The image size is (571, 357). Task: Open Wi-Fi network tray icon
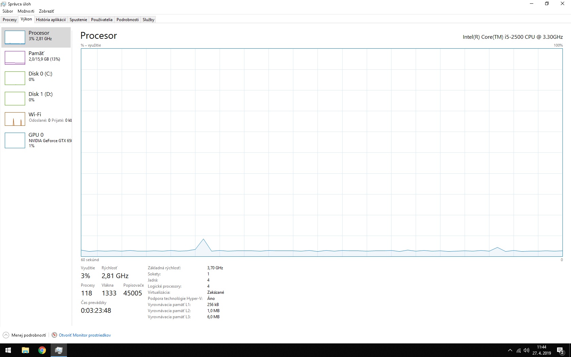point(519,350)
